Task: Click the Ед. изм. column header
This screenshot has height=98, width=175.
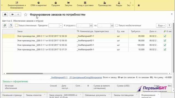Action: tap(121, 31)
